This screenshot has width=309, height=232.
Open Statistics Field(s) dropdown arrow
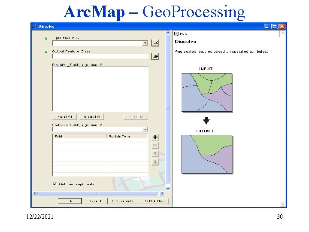(x=145, y=129)
